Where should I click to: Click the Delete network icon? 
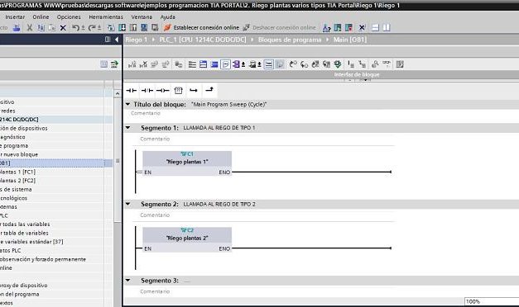coord(143,64)
